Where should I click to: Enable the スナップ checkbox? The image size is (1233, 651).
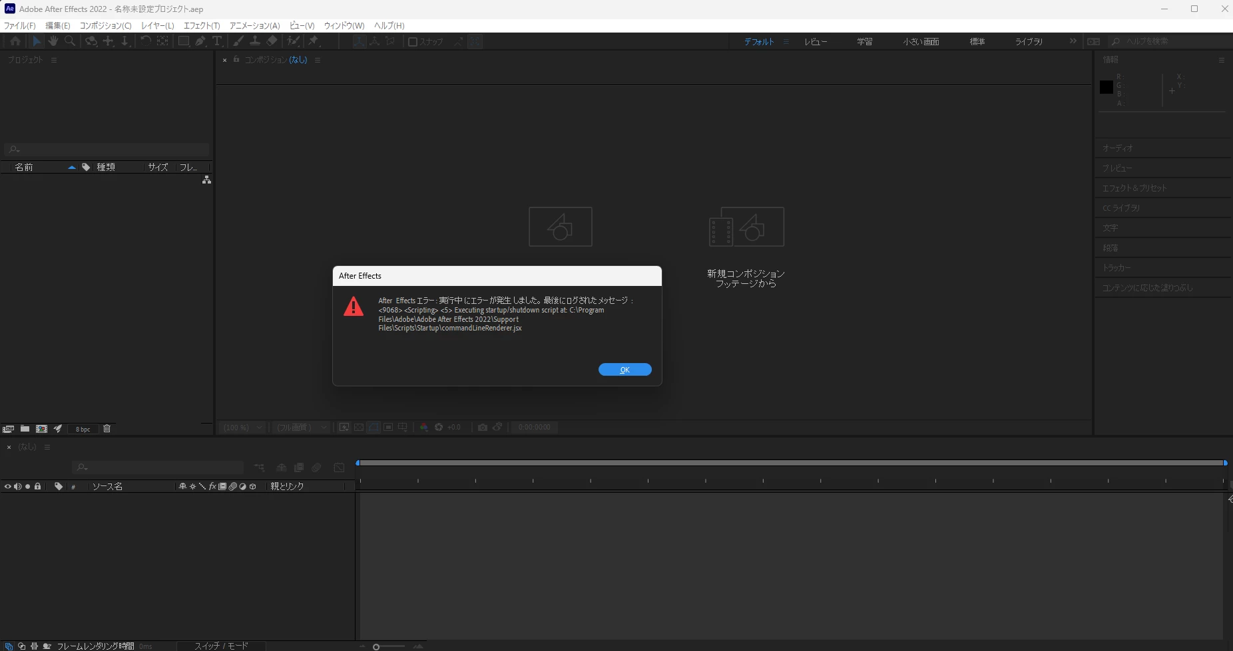tap(412, 42)
